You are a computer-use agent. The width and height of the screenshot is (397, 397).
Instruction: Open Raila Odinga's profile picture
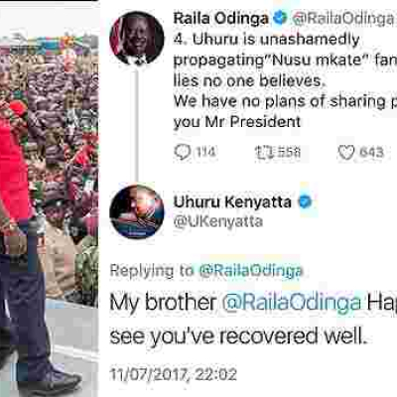tap(137, 39)
